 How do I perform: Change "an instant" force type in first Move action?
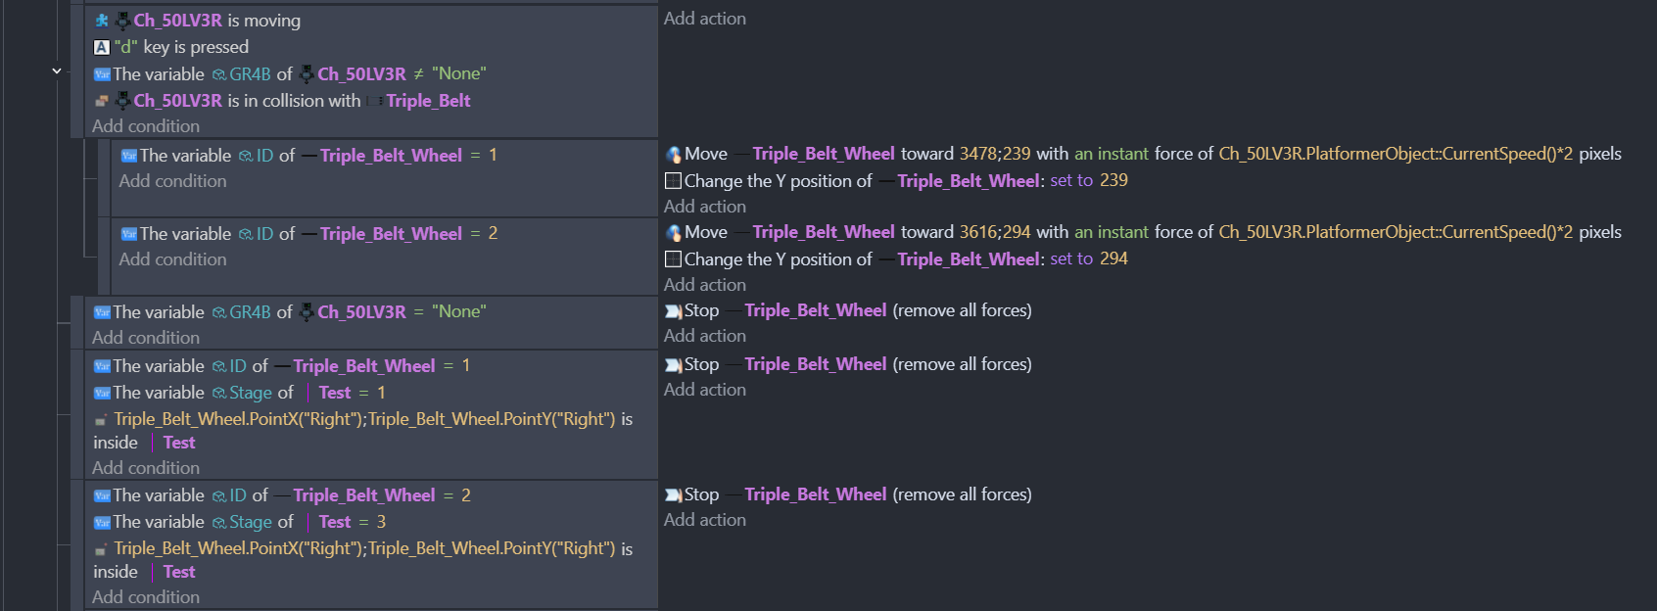click(1112, 154)
